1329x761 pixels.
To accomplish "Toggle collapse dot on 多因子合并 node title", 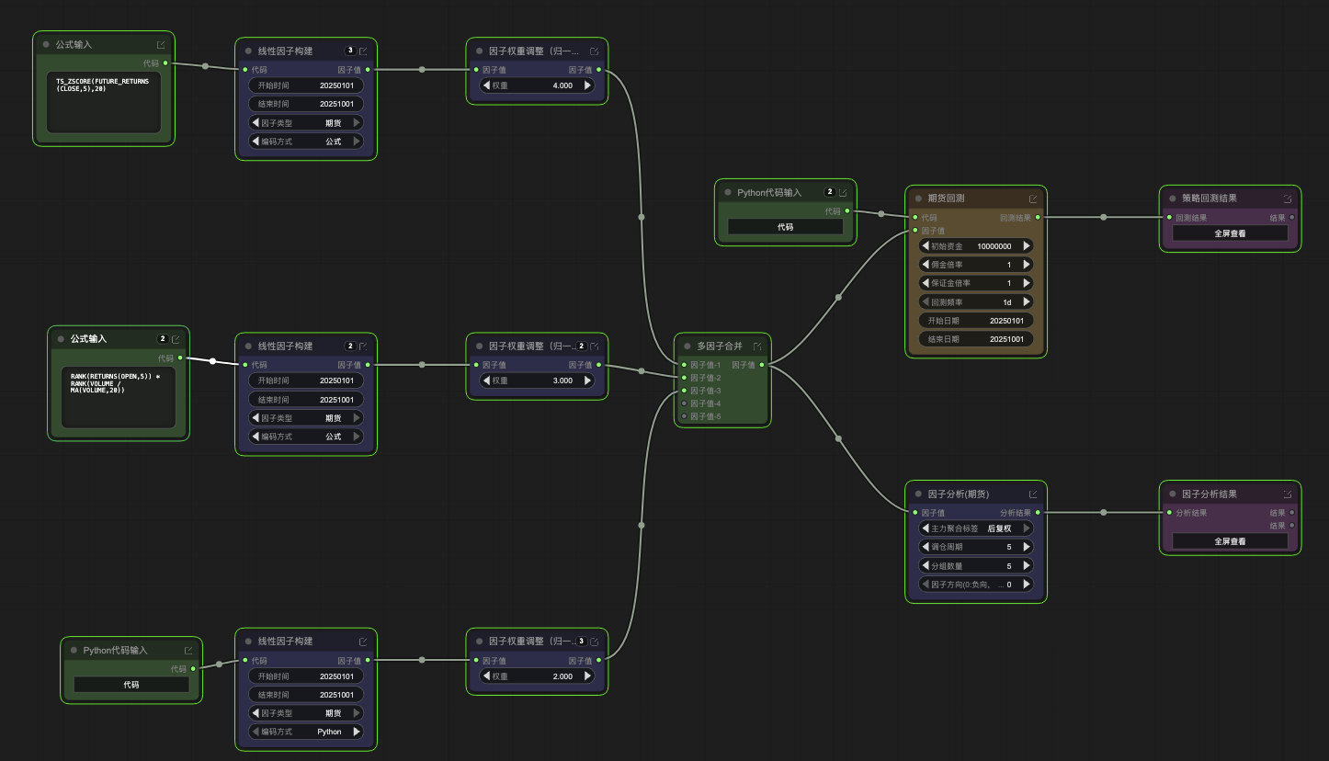I will tap(687, 346).
